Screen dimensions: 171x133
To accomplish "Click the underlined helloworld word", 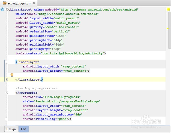I will [x=68, y=53].
